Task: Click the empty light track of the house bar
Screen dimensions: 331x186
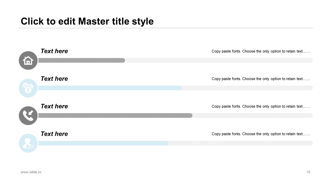Action: 219,60
